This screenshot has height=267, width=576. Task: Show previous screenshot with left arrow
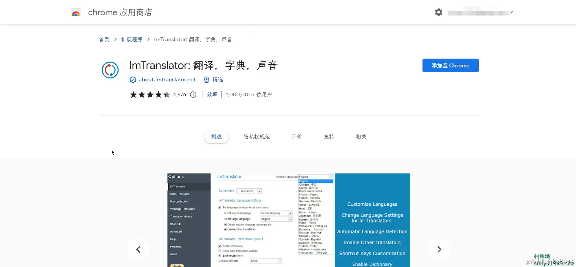pos(138,249)
